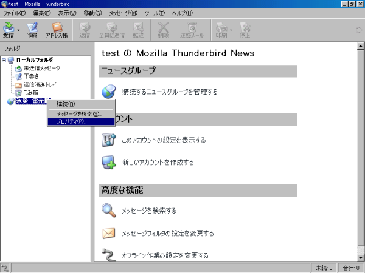
Task: Click the 高度な機能 section header
Action: pos(198,190)
